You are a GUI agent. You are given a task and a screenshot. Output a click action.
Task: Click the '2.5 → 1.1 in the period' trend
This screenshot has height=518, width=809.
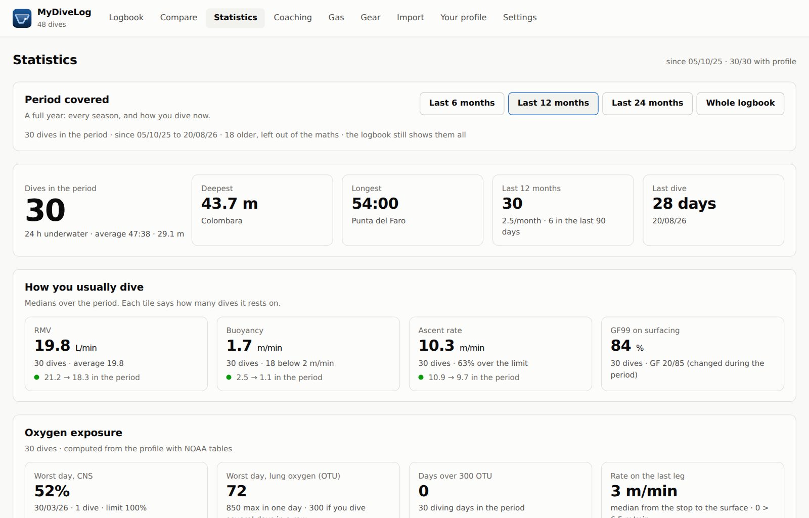(x=279, y=378)
